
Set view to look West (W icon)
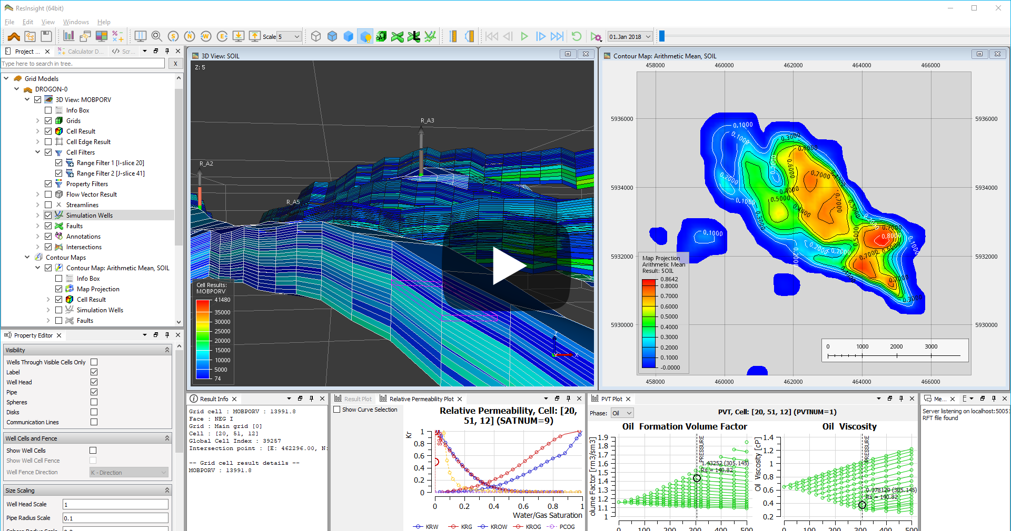point(206,36)
